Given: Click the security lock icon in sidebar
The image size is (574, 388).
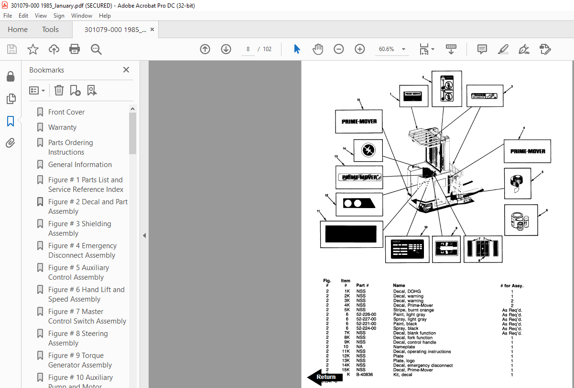Looking at the screenshot, I should pyautogui.click(x=11, y=76).
